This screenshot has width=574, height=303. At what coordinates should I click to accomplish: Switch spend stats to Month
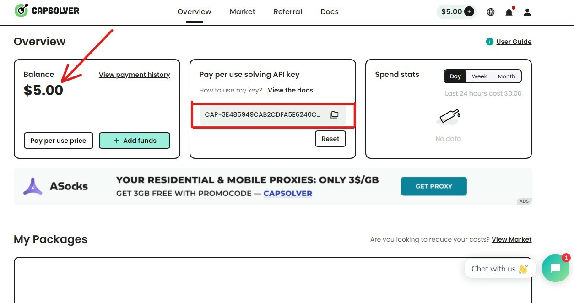coord(506,76)
